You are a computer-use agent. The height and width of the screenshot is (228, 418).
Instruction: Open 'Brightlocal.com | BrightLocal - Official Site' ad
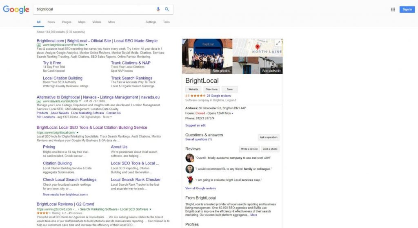pyautogui.click(x=97, y=41)
